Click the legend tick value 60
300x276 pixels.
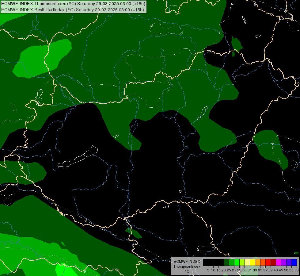pos(297,270)
